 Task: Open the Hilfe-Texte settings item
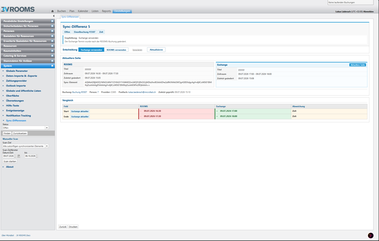click(x=13, y=106)
